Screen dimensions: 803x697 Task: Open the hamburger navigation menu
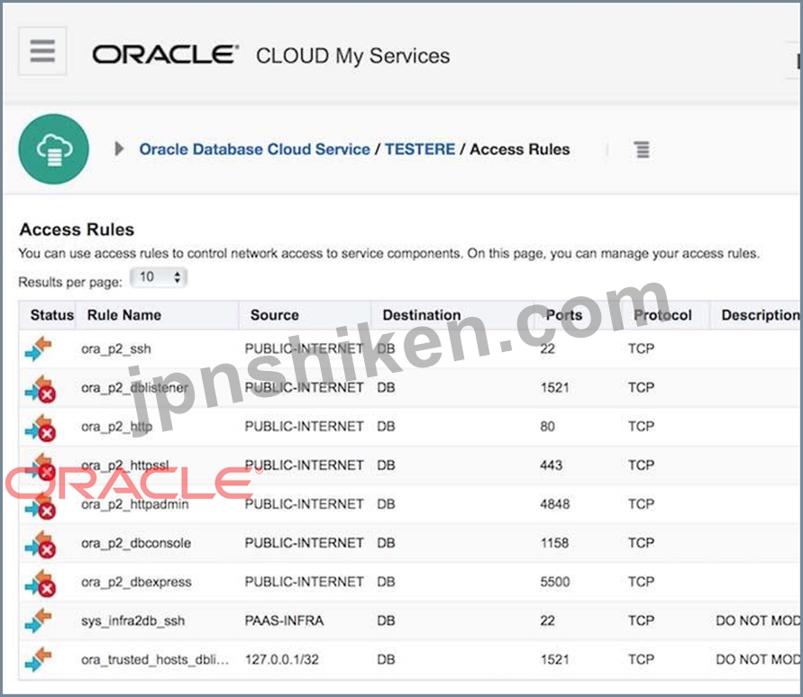42,51
